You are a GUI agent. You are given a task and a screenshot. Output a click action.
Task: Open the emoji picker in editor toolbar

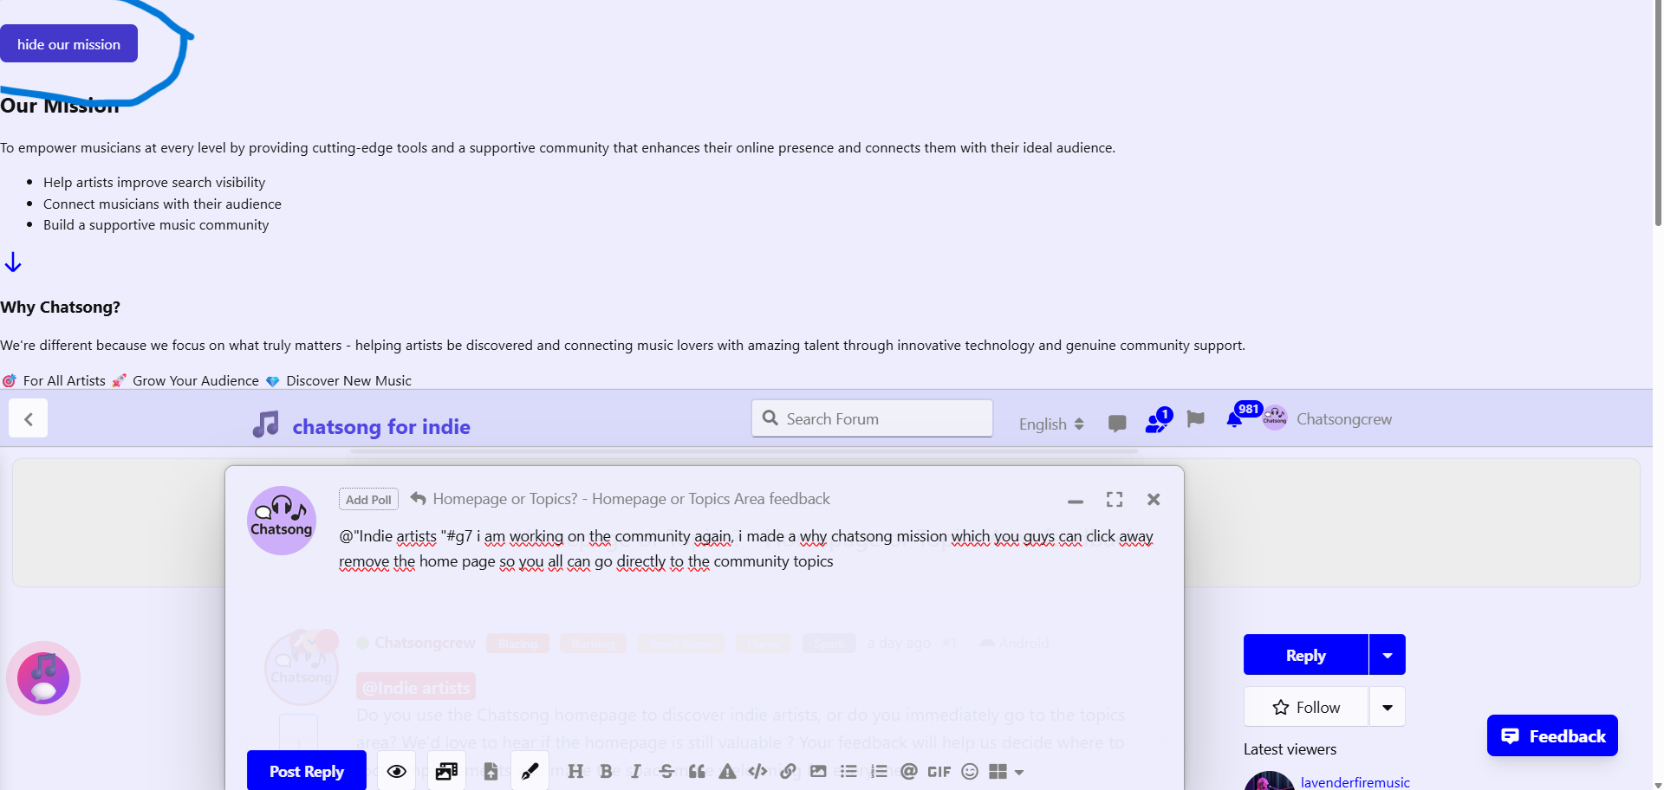point(970,772)
